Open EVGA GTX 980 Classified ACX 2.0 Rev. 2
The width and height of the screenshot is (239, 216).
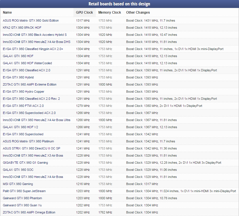31,99
